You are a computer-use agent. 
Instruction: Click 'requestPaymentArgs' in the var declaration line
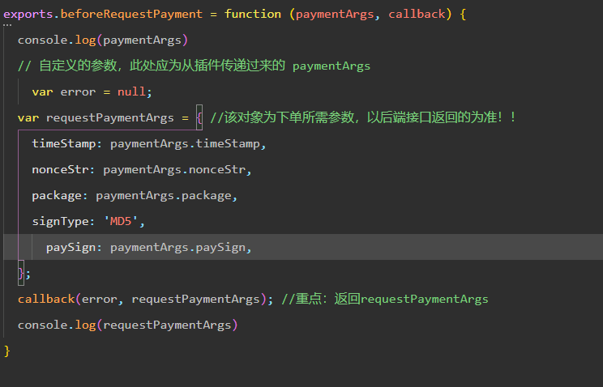110,117
